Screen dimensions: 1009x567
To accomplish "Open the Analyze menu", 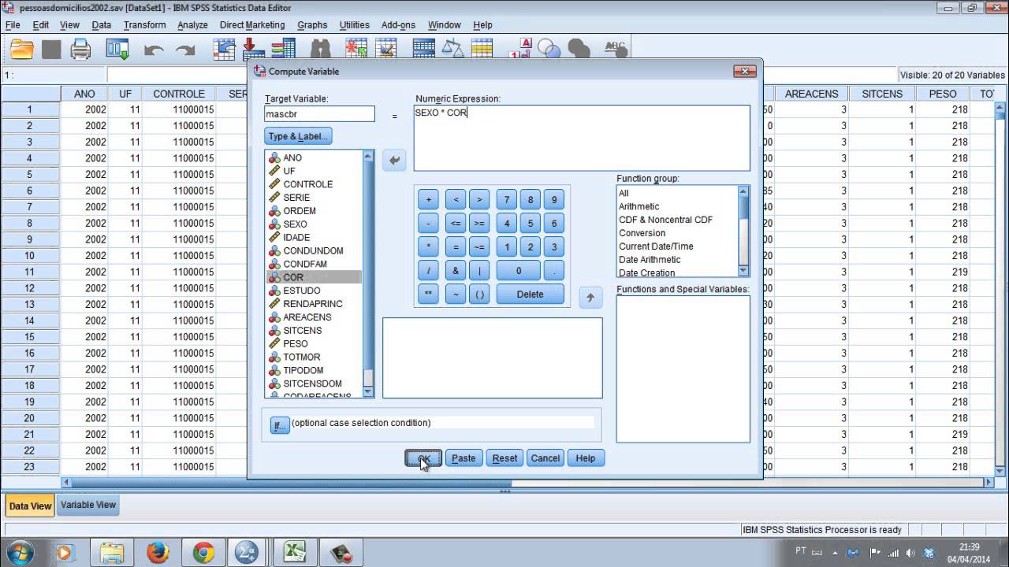I will click(192, 25).
